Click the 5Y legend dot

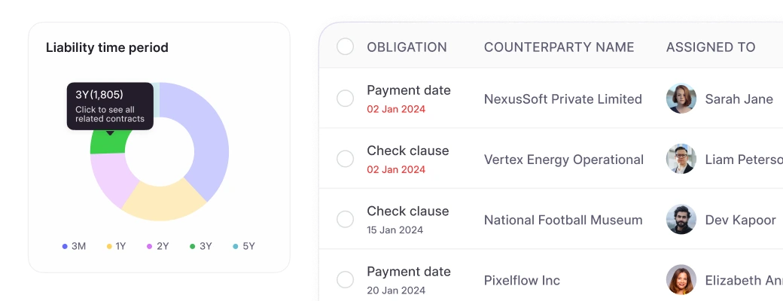tap(236, 246)
